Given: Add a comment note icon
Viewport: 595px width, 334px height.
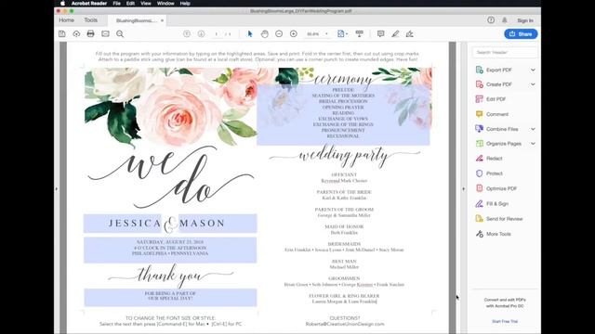Looking at the screenshot, I should [x=380, y=34].
